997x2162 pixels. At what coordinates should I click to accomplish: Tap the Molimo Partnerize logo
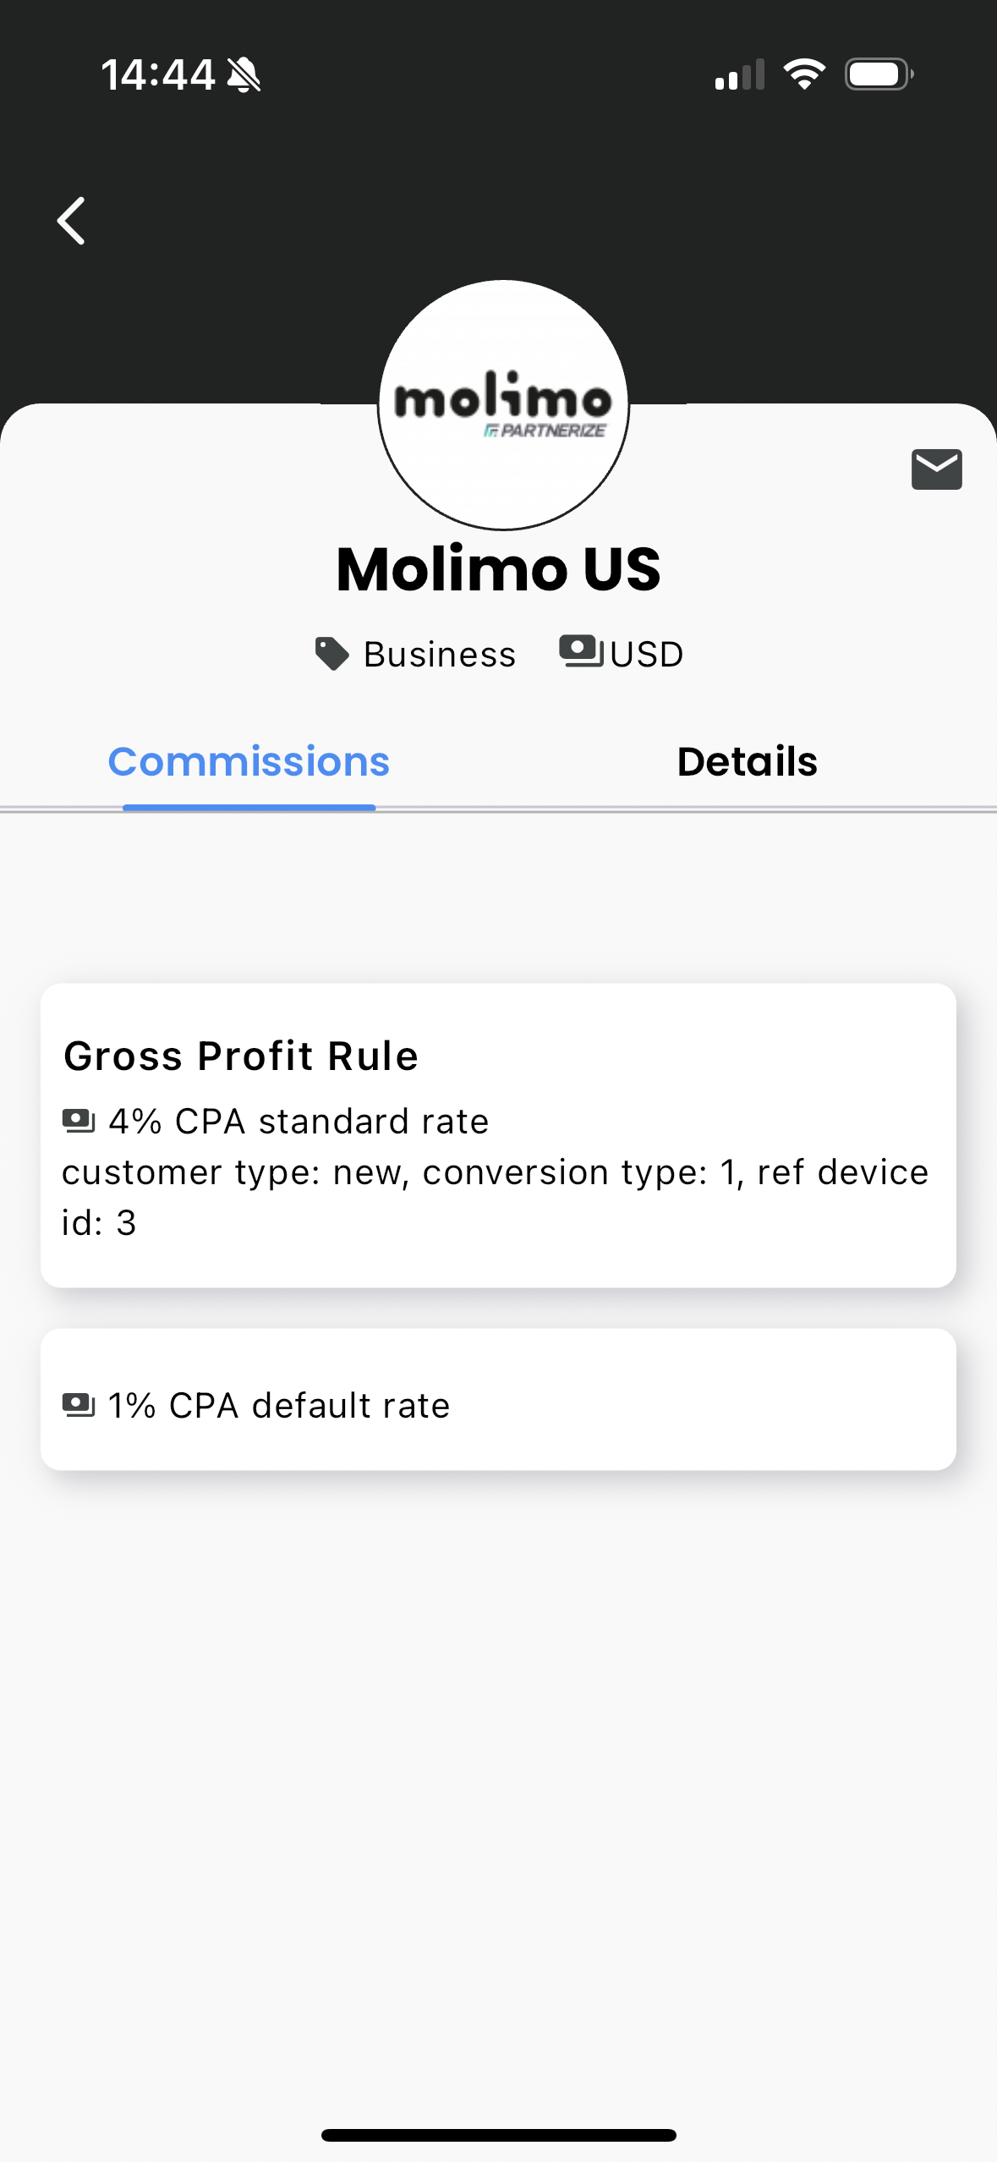pyautogui.click(x=503, y=405)
